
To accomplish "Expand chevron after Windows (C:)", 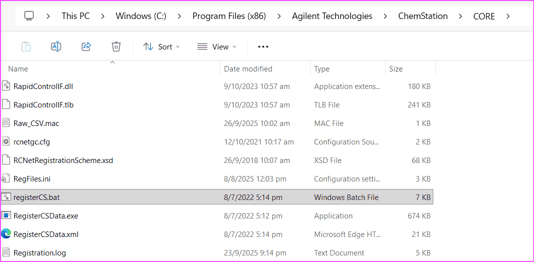I will point(179,16).
